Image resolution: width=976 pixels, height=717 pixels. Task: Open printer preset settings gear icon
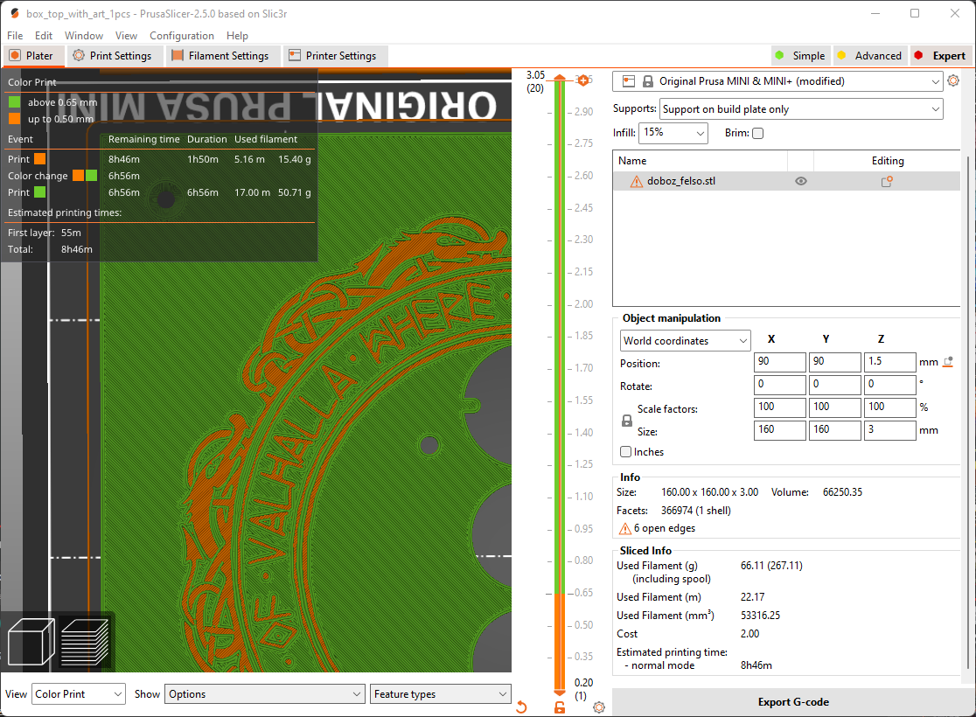point(953,81)
